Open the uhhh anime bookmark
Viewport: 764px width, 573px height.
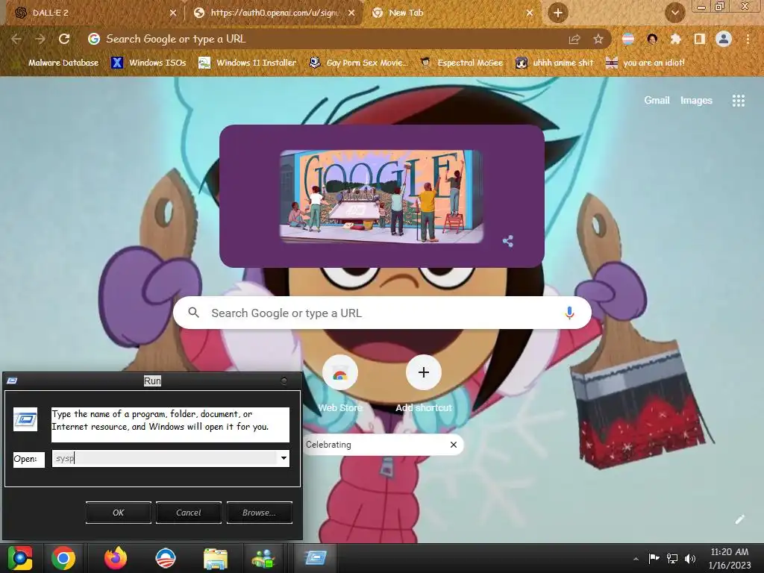[554, 63]
